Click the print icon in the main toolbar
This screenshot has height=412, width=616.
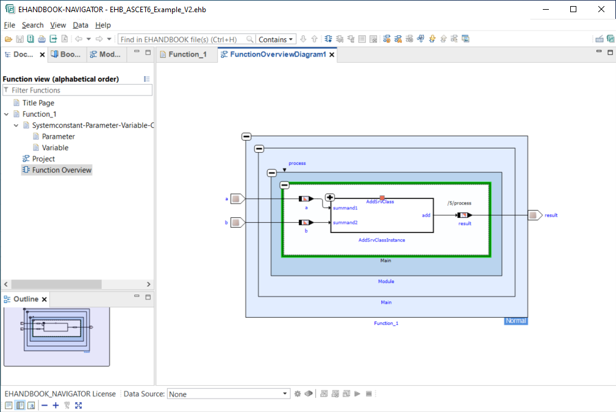click(41, 38)
